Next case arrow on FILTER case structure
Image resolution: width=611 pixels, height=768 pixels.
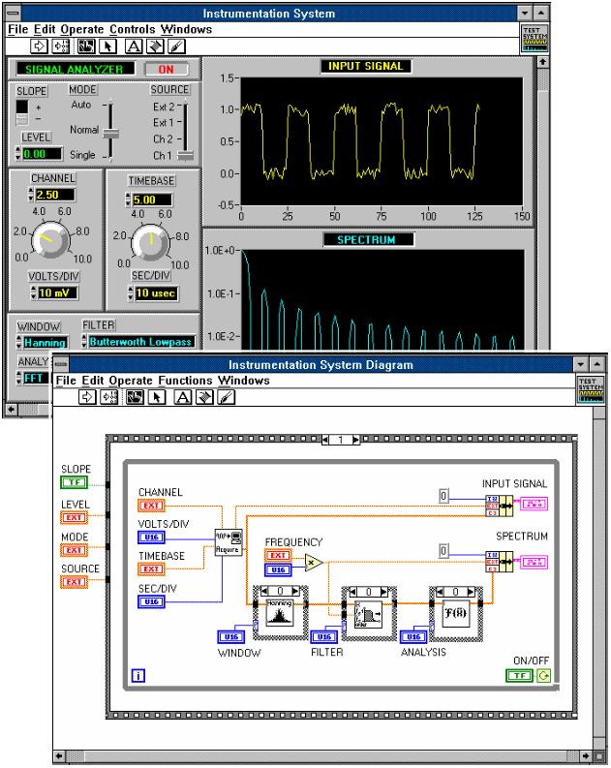pos(383,592)
